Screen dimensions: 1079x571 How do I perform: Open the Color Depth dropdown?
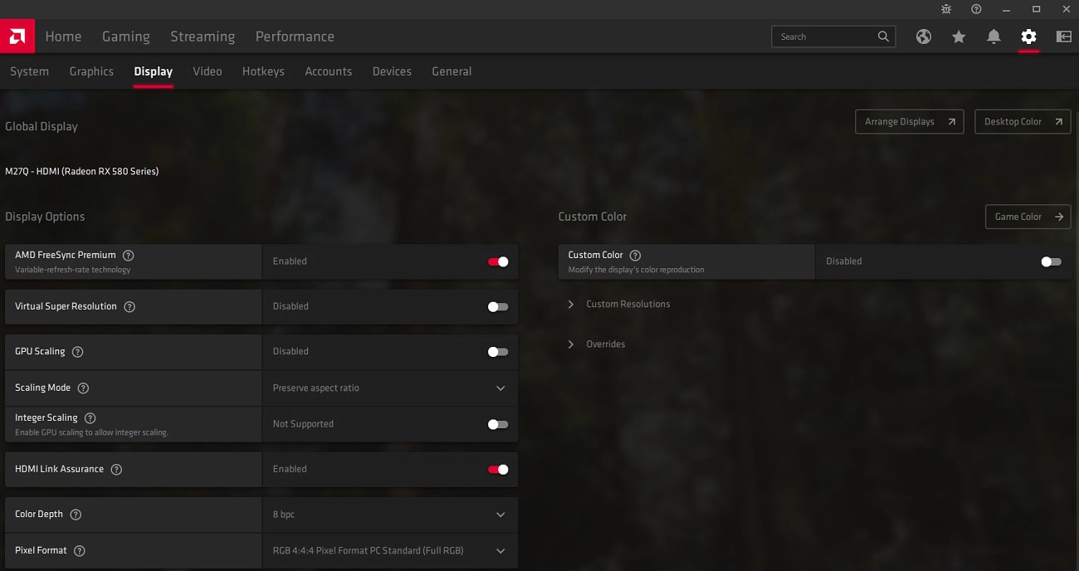pos(390,515)
